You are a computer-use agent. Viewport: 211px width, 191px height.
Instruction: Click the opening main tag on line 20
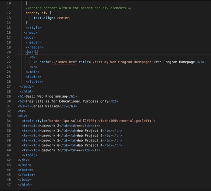coord(32,52)
